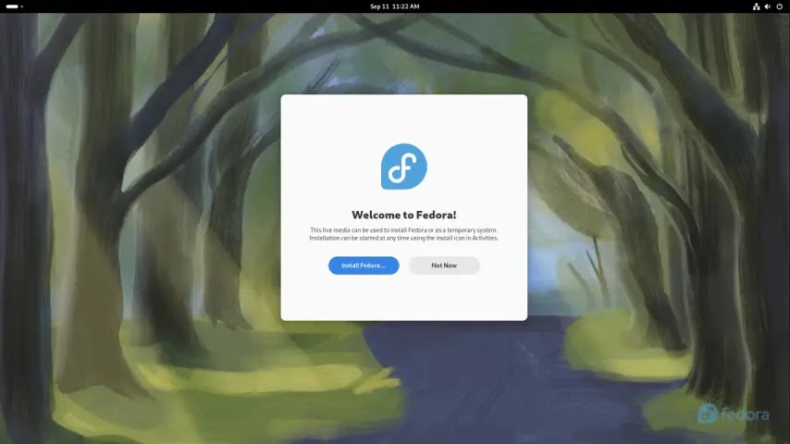Click the text starting 'This live media can be used'

[x=404, y=234]
